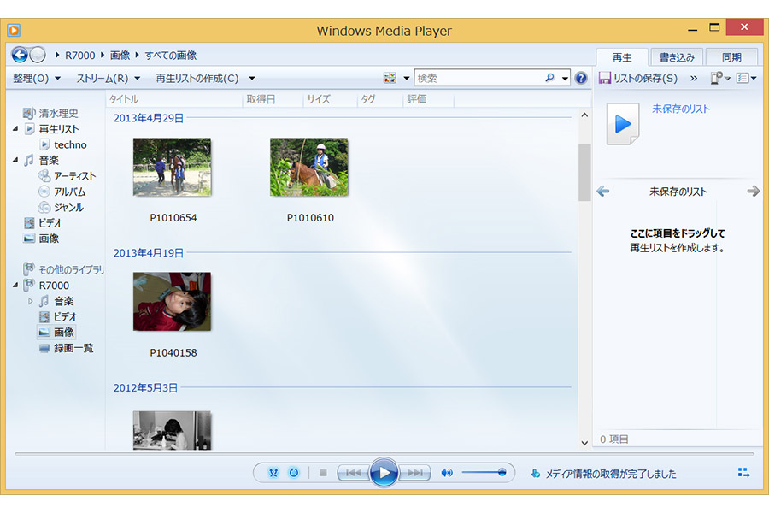The height and width of the screenshot is (513, 769).
Task: Click the back navigation arrow
Action: 20,55
